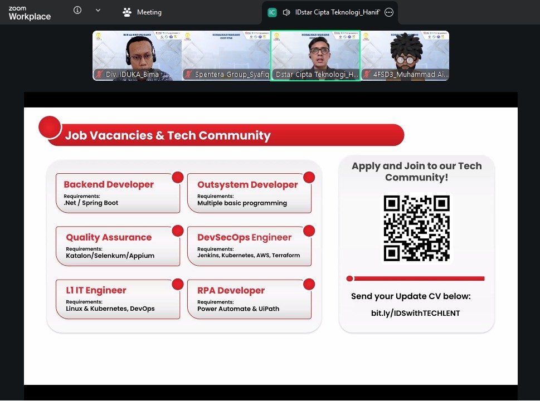Viewport: 540px width, 401px height.
Task: Click muted mic icon on Div. IDUKA_Bima
Action: 100,74
